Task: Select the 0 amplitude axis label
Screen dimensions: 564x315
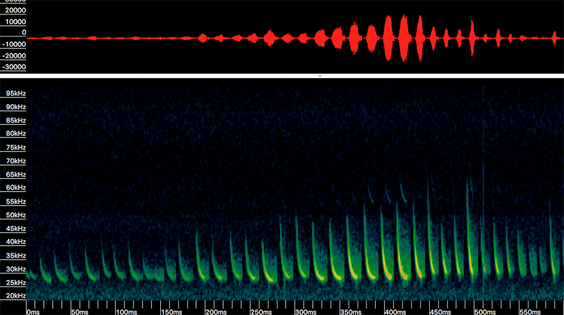Action: coord(23,33)
